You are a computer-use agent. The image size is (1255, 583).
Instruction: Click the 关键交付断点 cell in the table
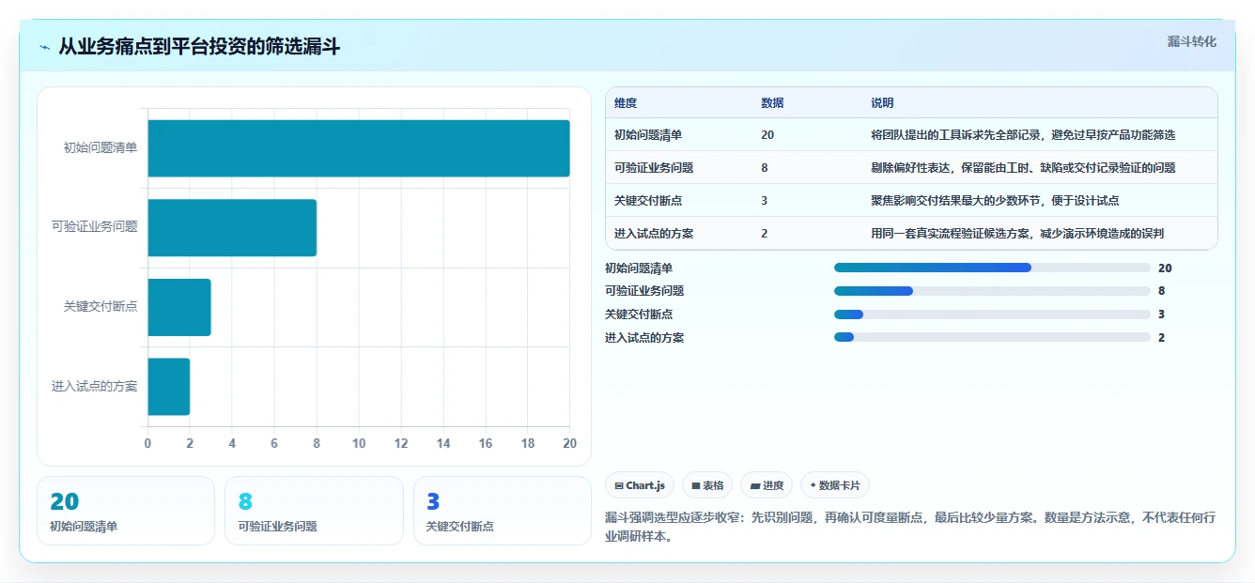point(648,201)
